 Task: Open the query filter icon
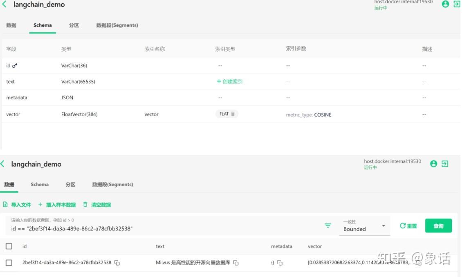[x=327, y=225]
